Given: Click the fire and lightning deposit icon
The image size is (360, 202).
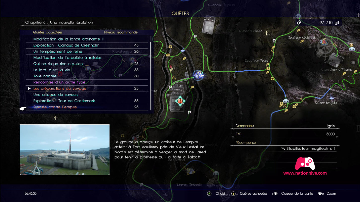Looking at the screenshot, I should [x=172, y=69].
